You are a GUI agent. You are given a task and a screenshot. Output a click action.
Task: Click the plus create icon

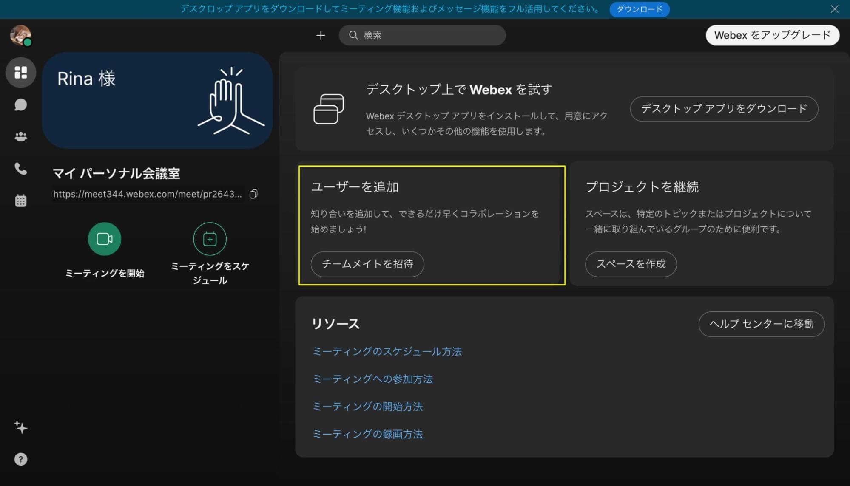321,35
